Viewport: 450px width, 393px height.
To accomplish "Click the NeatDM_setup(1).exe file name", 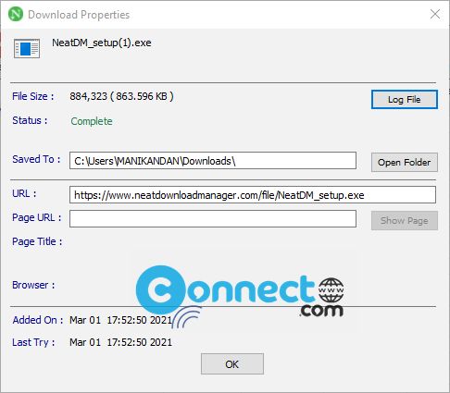I will [102, 43].
